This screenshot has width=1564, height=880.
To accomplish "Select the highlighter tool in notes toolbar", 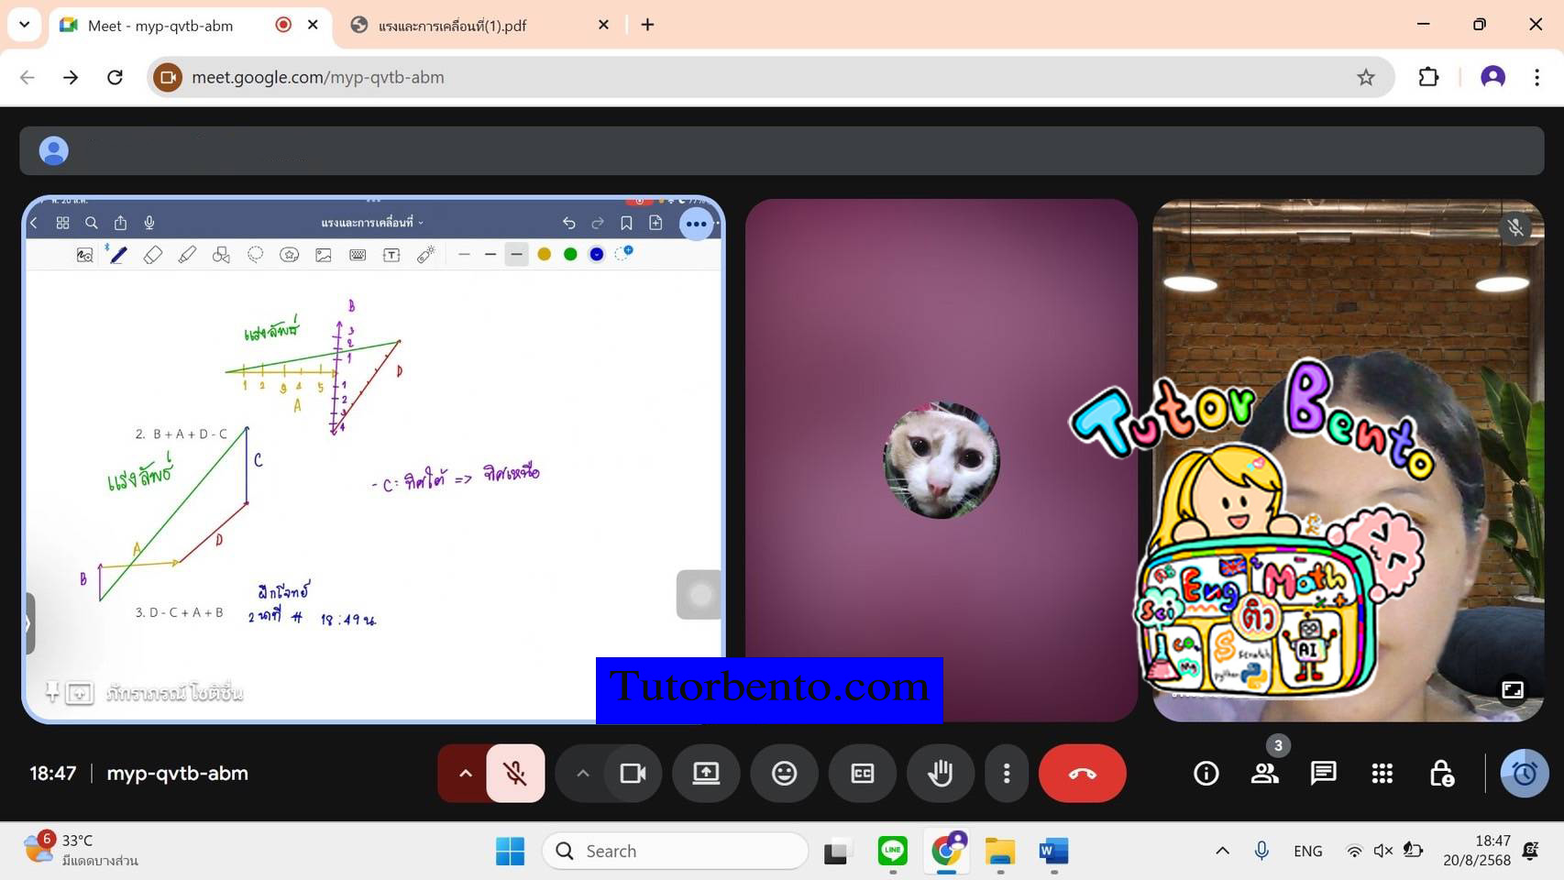I will click(187, 255).
